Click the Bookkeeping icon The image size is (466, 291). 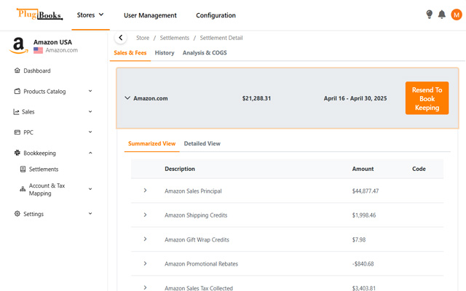coord(17,153)
